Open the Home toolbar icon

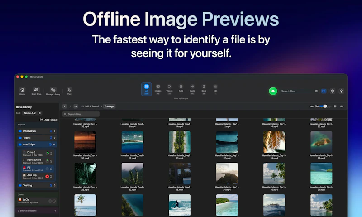pyautogui.click(x=22, y=91)
